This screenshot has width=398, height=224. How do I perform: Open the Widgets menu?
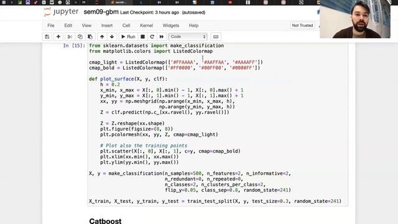(171, 26)
